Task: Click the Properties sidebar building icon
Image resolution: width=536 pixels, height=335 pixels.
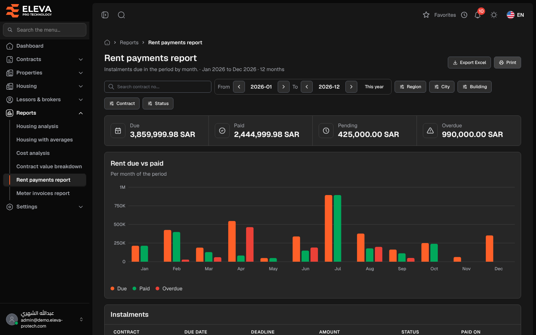Action: [10, 73]
